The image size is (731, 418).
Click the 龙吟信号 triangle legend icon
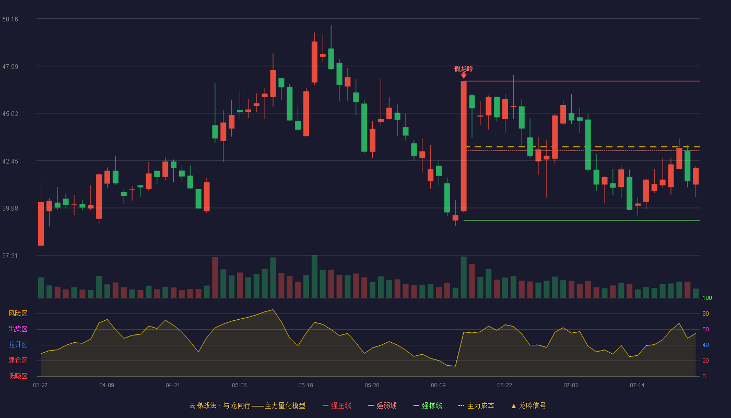pyautogui.click(x=513, y=406)
